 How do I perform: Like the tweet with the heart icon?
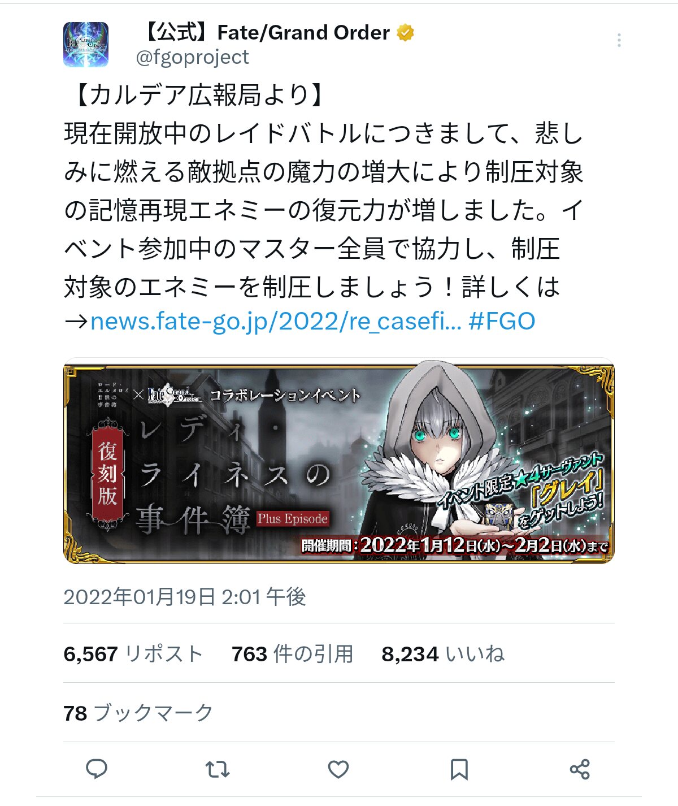click(x=338, y=769)
